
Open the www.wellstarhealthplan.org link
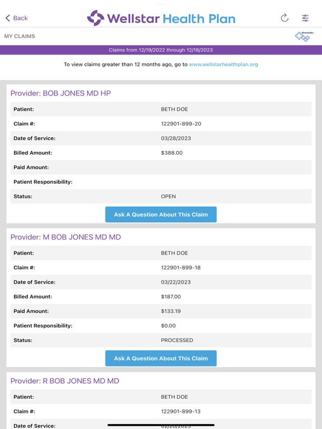pos(224,65)
